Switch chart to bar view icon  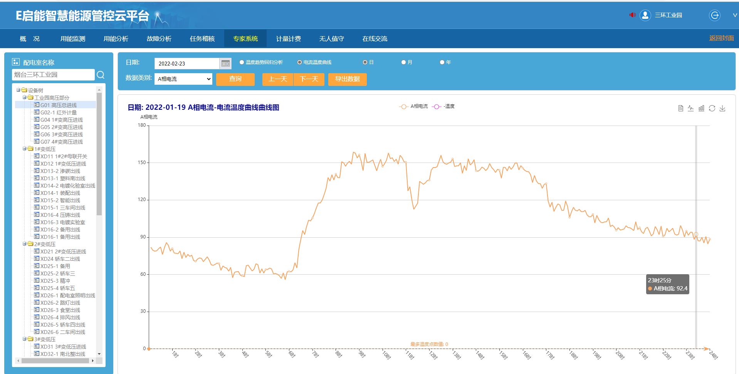[701, 108]
